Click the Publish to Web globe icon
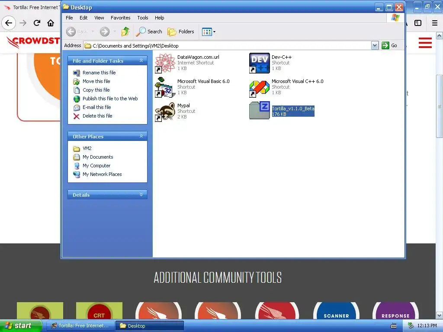 point(77,99)
